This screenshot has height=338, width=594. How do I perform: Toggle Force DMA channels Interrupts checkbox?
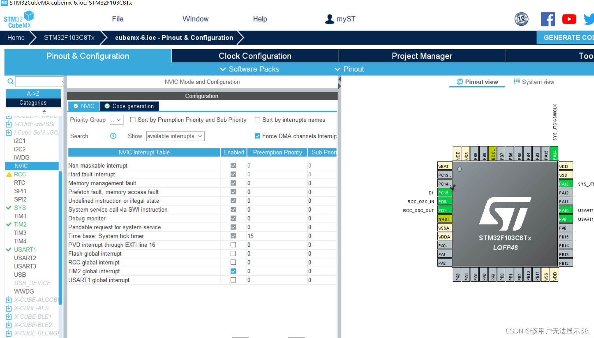[257, 136]
